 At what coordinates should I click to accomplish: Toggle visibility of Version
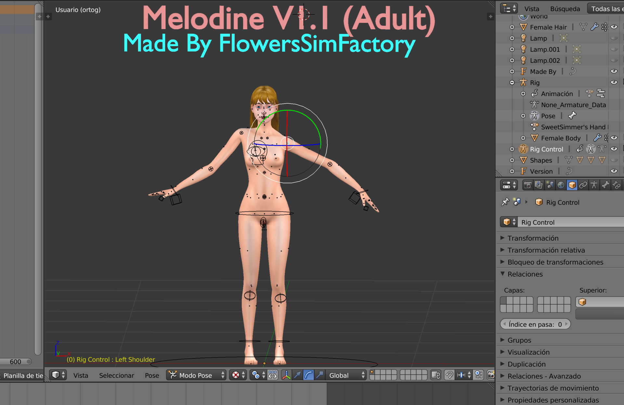pyautogui.click(x=614, y=171)
